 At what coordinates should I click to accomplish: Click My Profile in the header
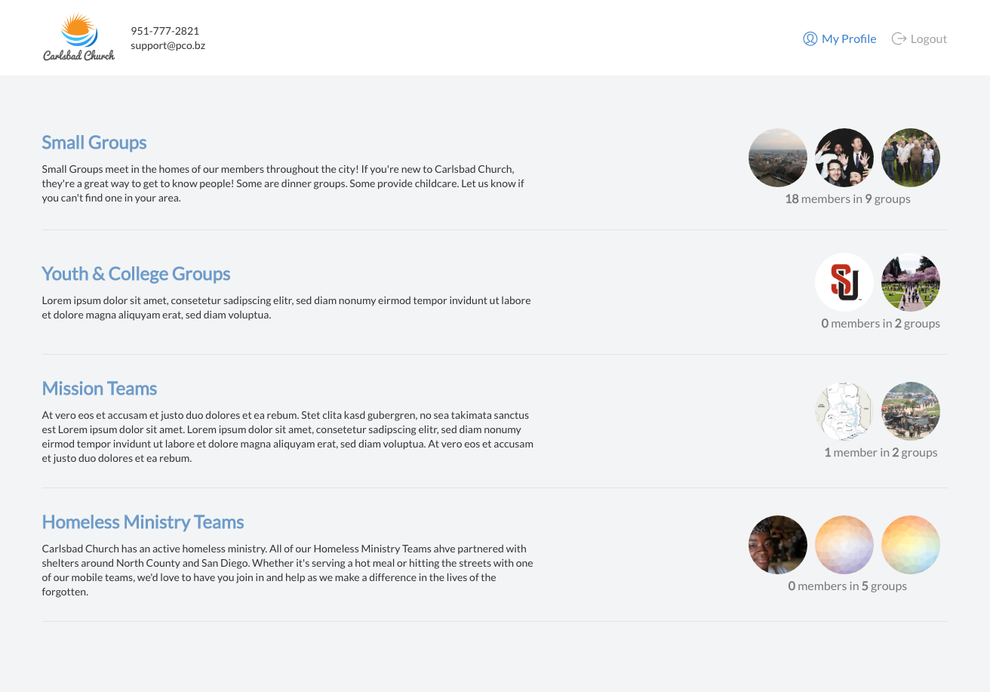click(849, 38)
